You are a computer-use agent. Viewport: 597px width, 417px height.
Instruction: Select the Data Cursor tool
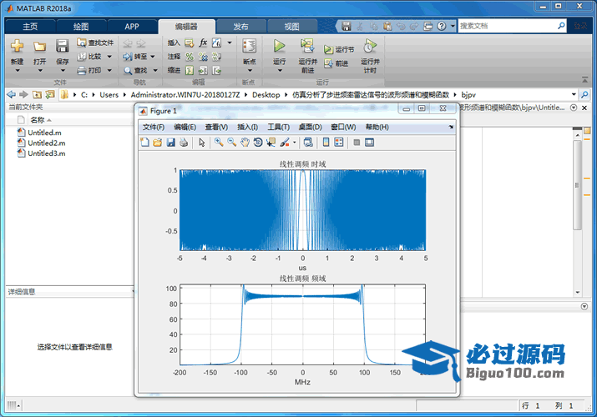pos(271,143)
